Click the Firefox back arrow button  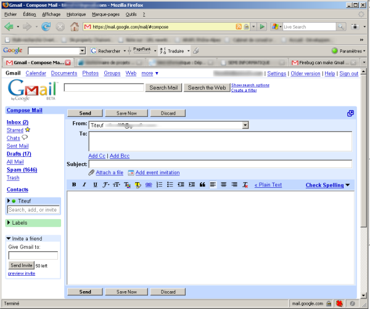point(9,26)
